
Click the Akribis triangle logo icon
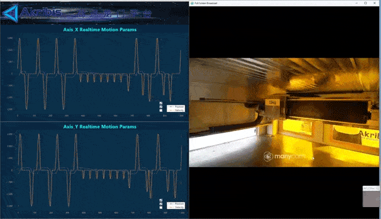pyautogui.click(x=10, y=13)
